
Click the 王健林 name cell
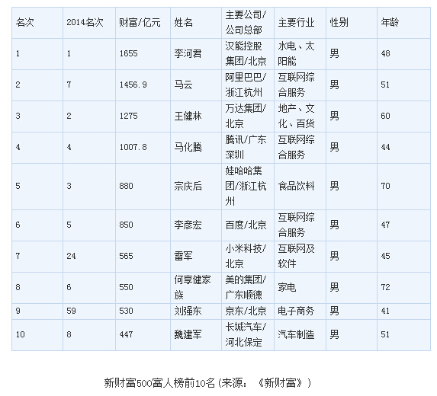196,117
